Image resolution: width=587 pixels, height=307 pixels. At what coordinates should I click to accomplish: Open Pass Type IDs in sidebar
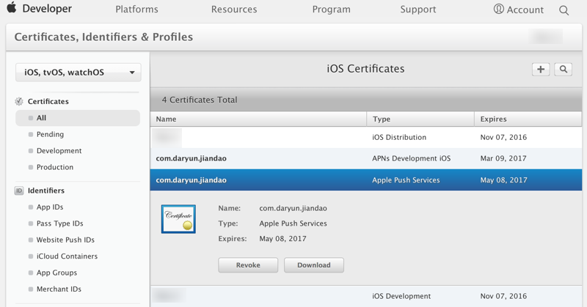(x=59, y=223)
